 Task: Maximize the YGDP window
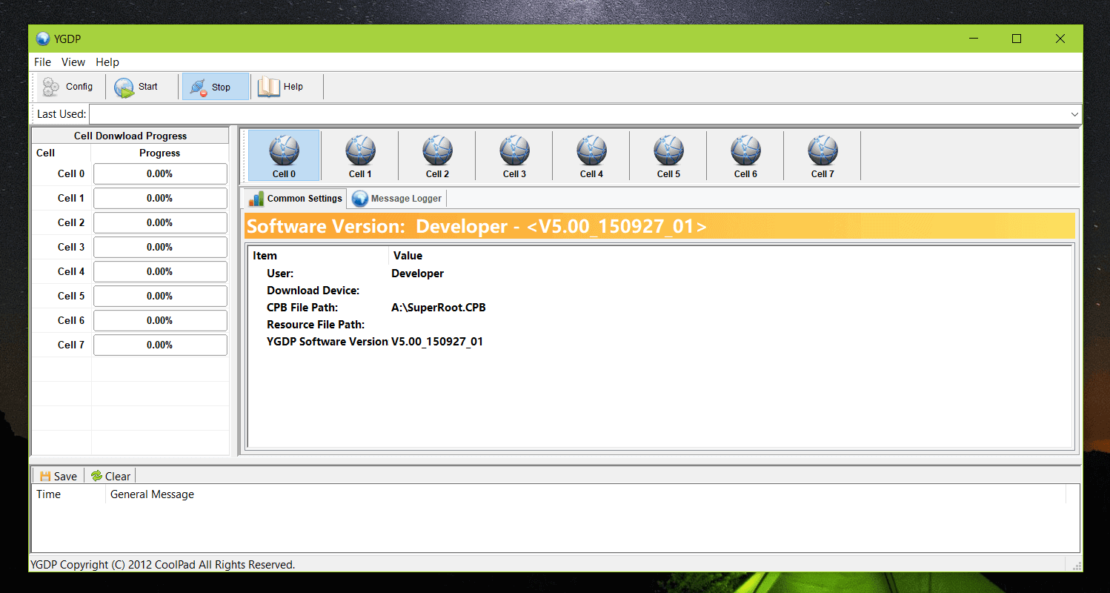click(x=1017, y=39)
